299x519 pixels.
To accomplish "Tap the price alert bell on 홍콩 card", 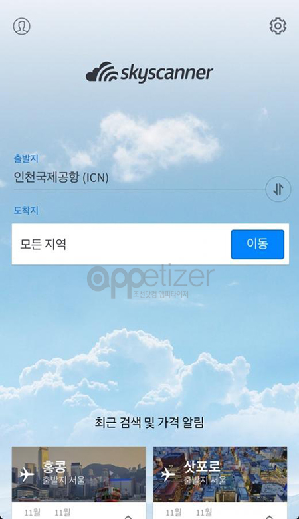I will pyautogui.click(x=128, y=516).
